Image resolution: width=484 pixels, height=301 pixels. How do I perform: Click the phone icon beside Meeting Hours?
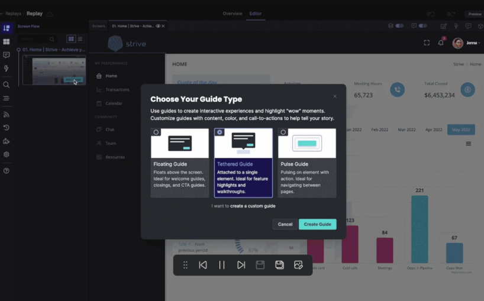pos(397,90)
